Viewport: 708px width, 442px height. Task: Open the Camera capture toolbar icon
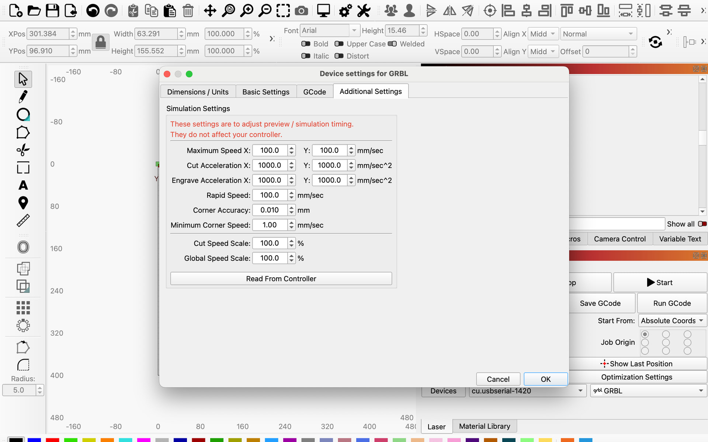point(301,11)
